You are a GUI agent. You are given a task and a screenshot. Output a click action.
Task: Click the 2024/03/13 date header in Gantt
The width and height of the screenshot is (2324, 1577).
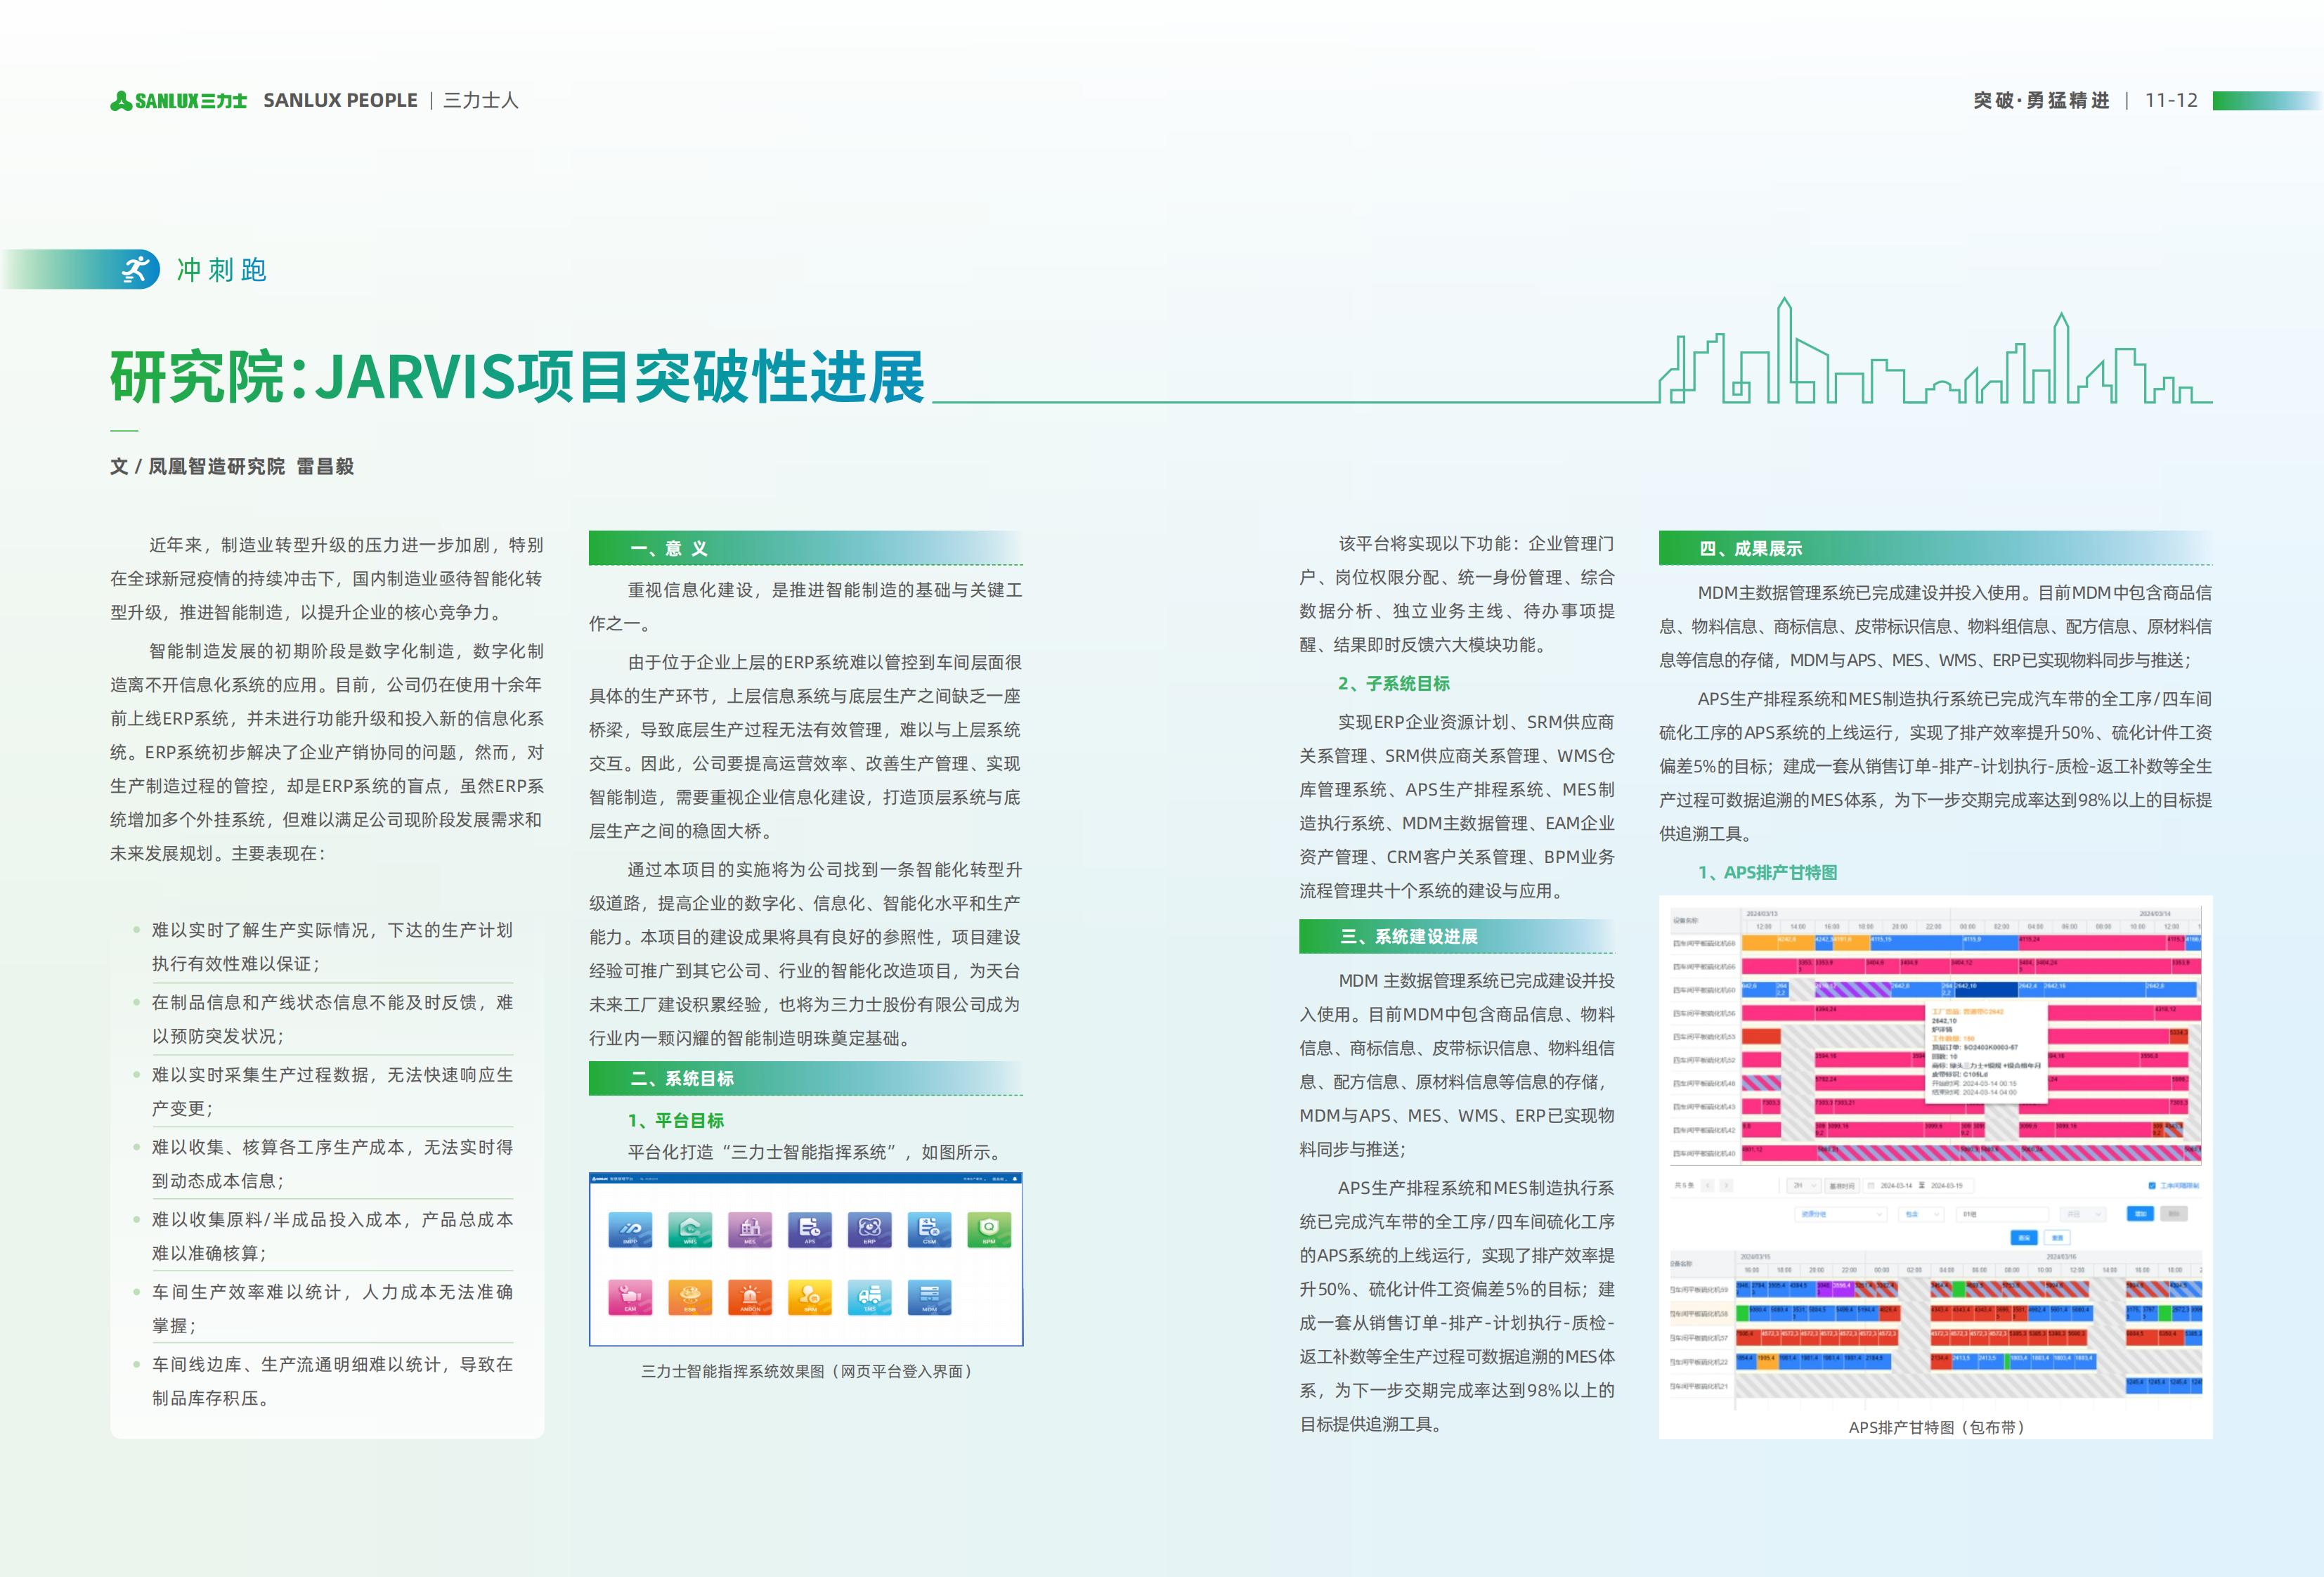click(1762, 914)
